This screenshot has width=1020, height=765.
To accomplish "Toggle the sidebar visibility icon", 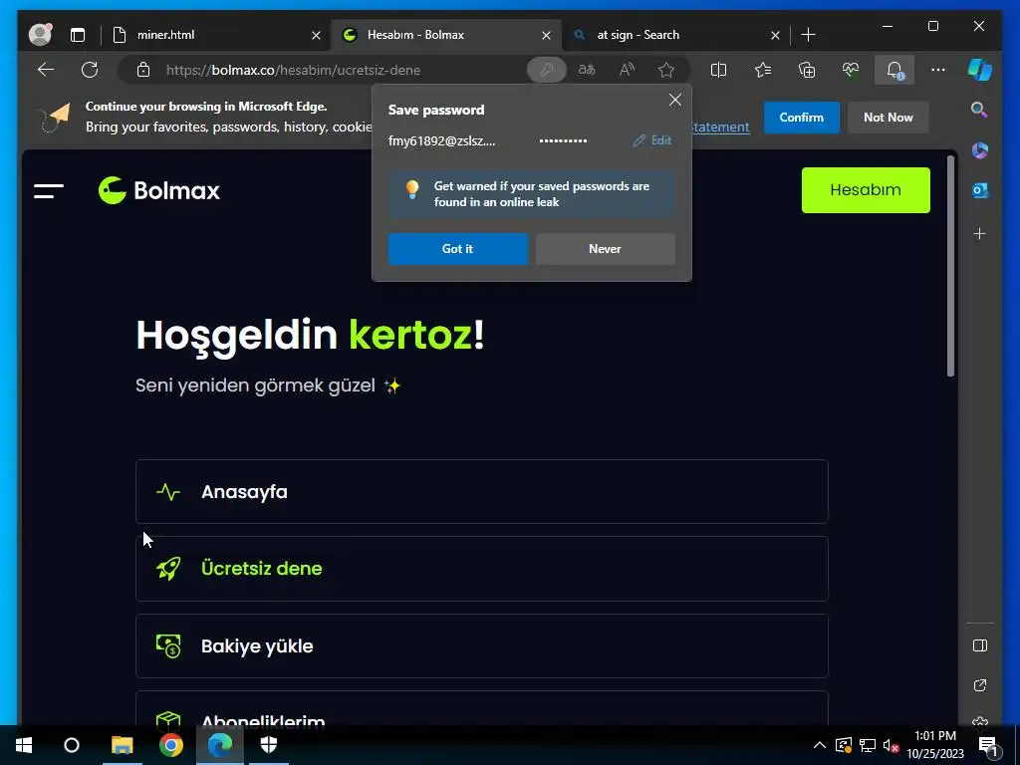I will (x=980, y=645).
